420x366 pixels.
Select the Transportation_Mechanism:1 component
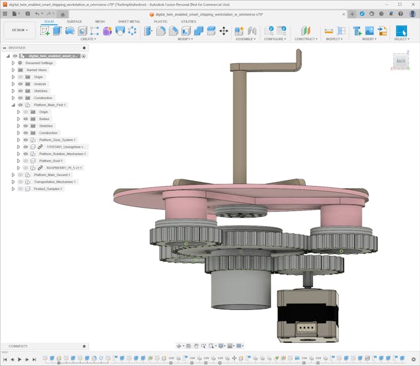(55, 181)
